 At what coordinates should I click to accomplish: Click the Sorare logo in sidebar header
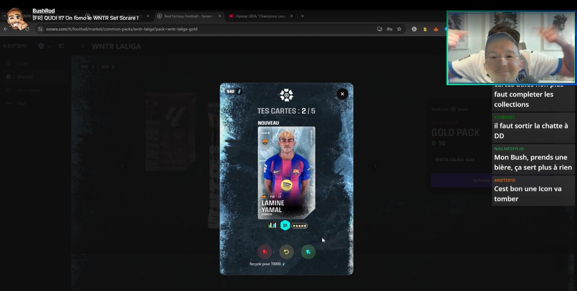(x=14, y=46)
